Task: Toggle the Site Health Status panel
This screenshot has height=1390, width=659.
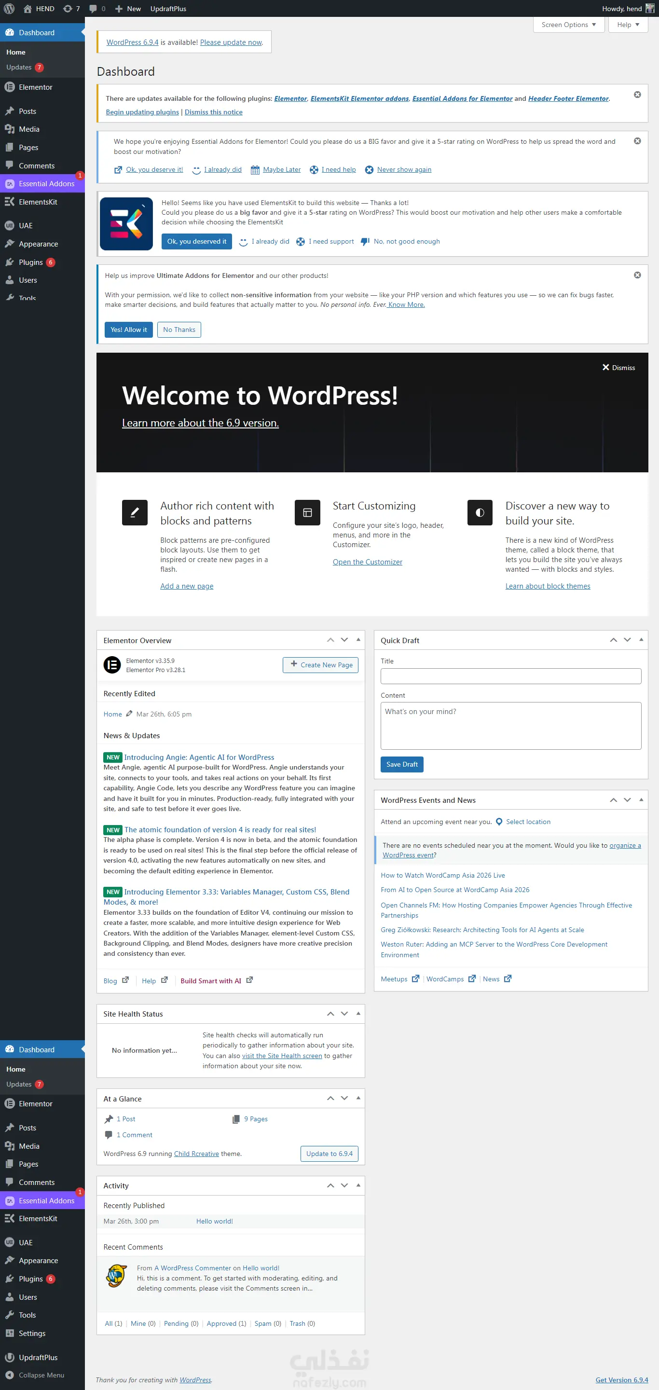Action: click(358, 1014)
